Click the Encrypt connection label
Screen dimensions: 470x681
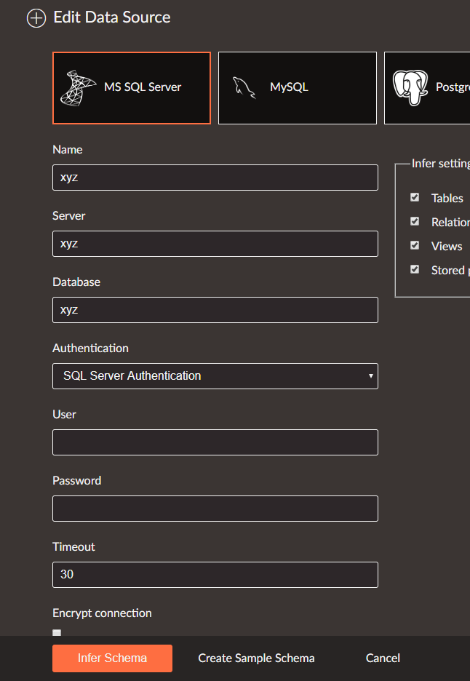tap(102, 613)
